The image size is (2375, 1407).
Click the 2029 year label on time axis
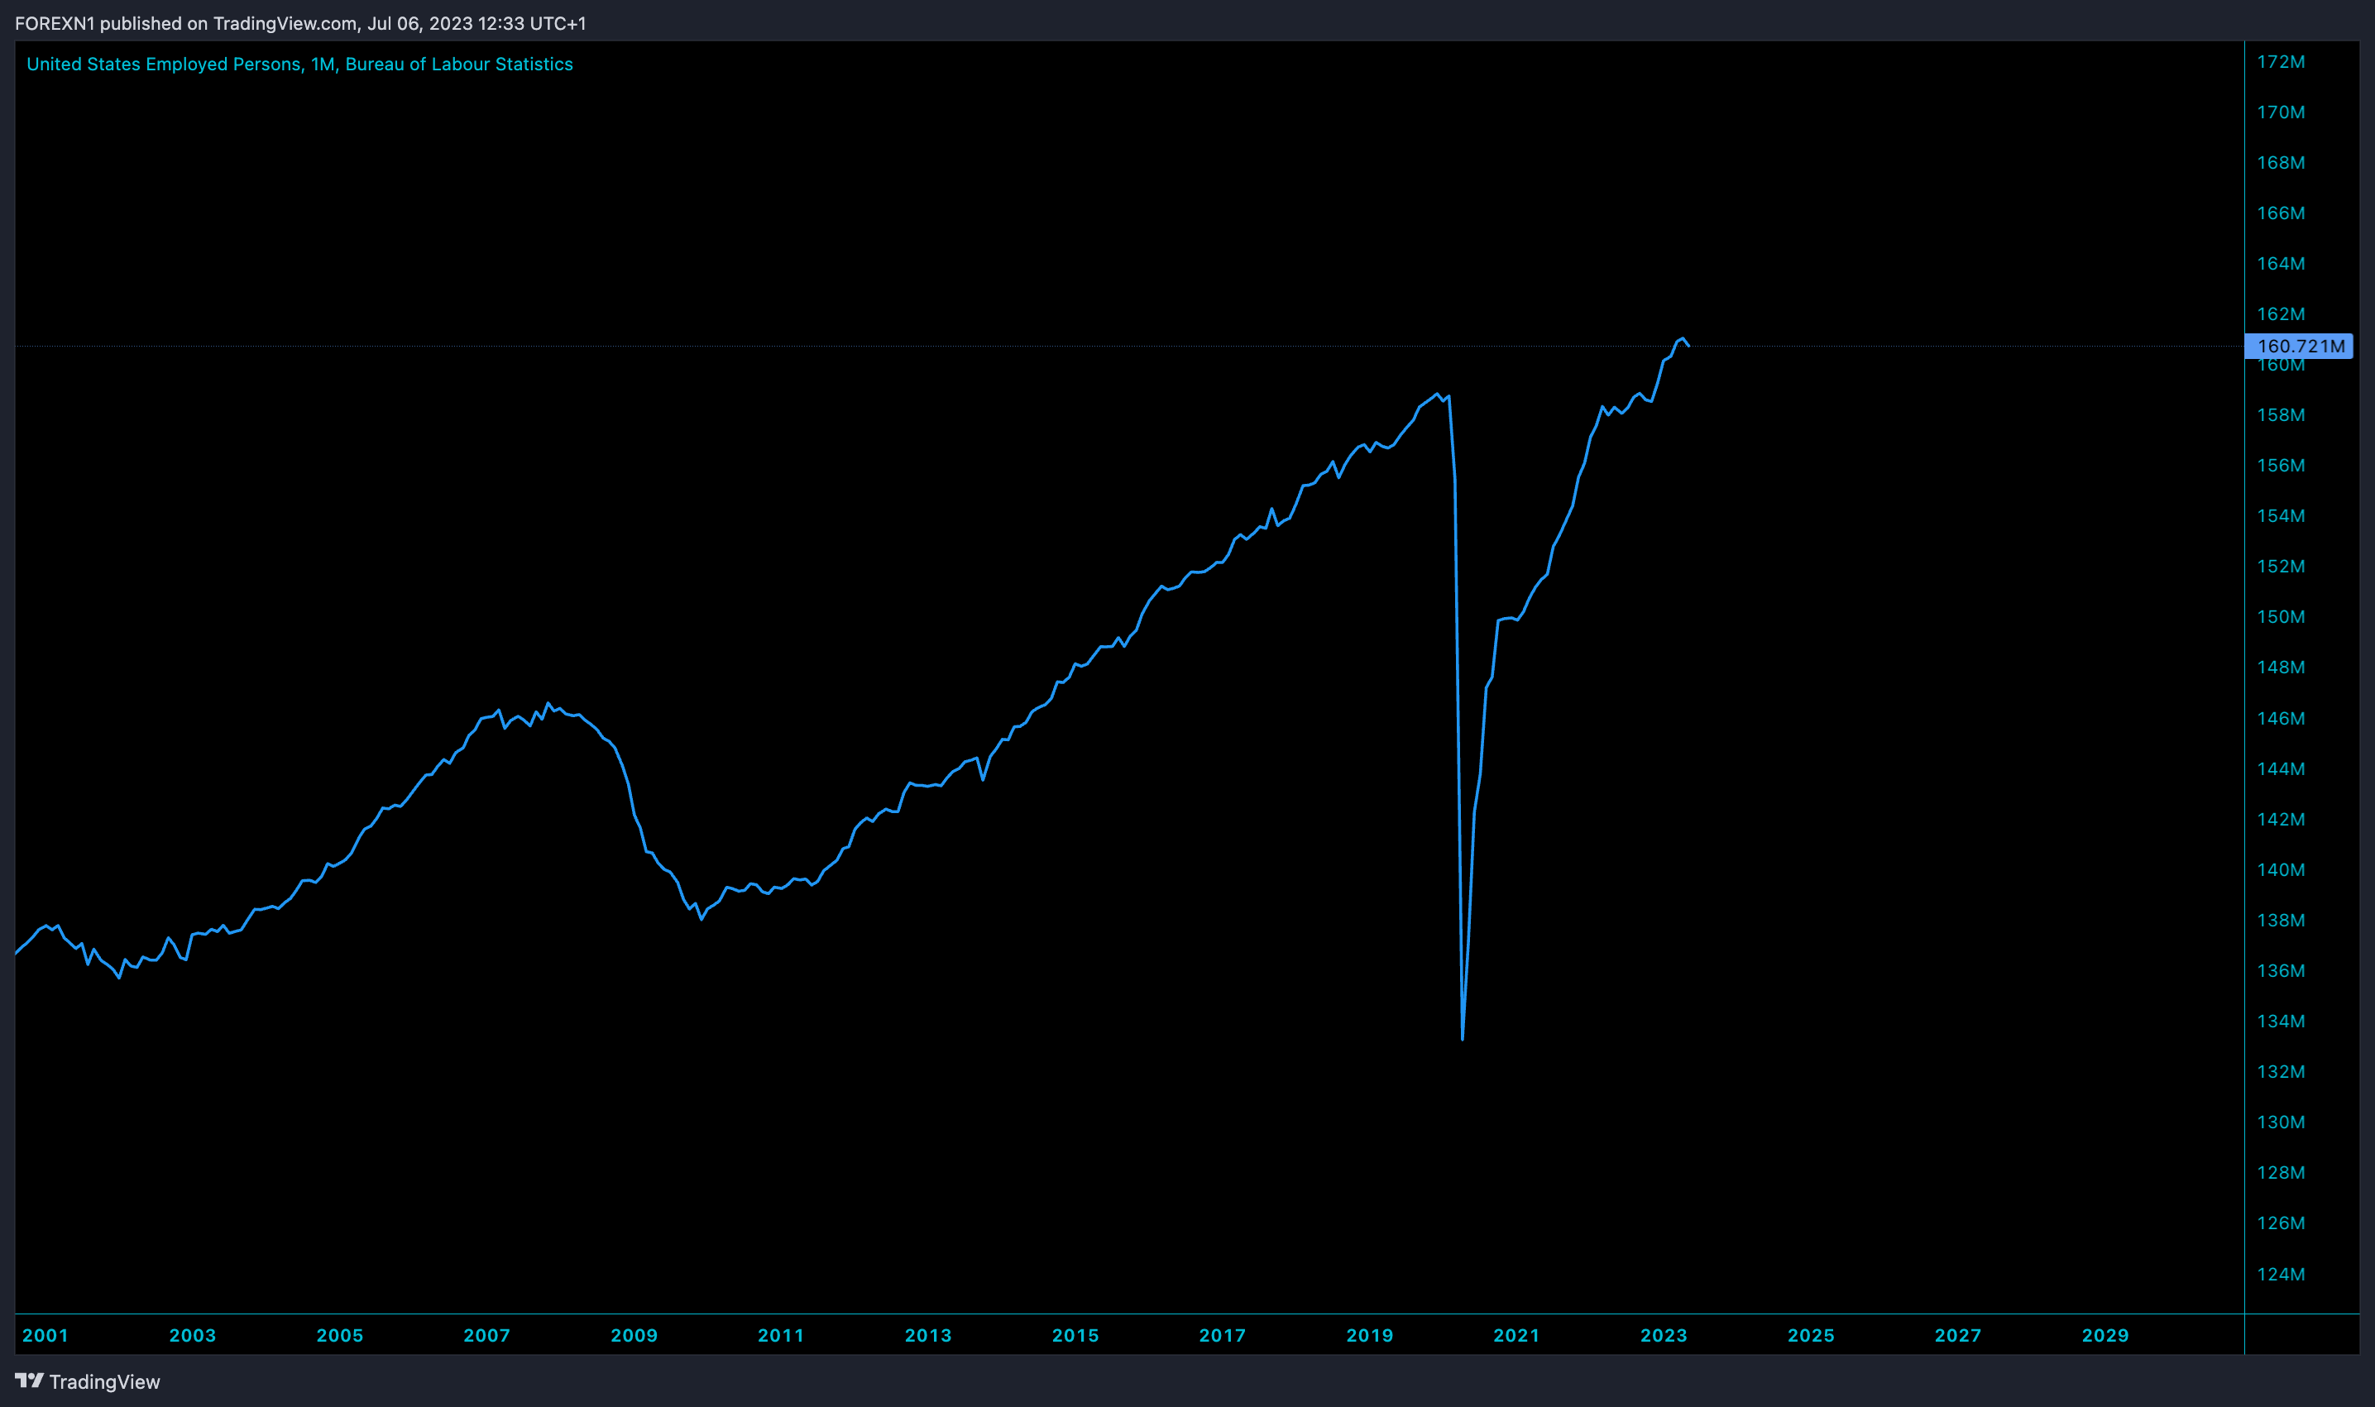(2104, 1335)
